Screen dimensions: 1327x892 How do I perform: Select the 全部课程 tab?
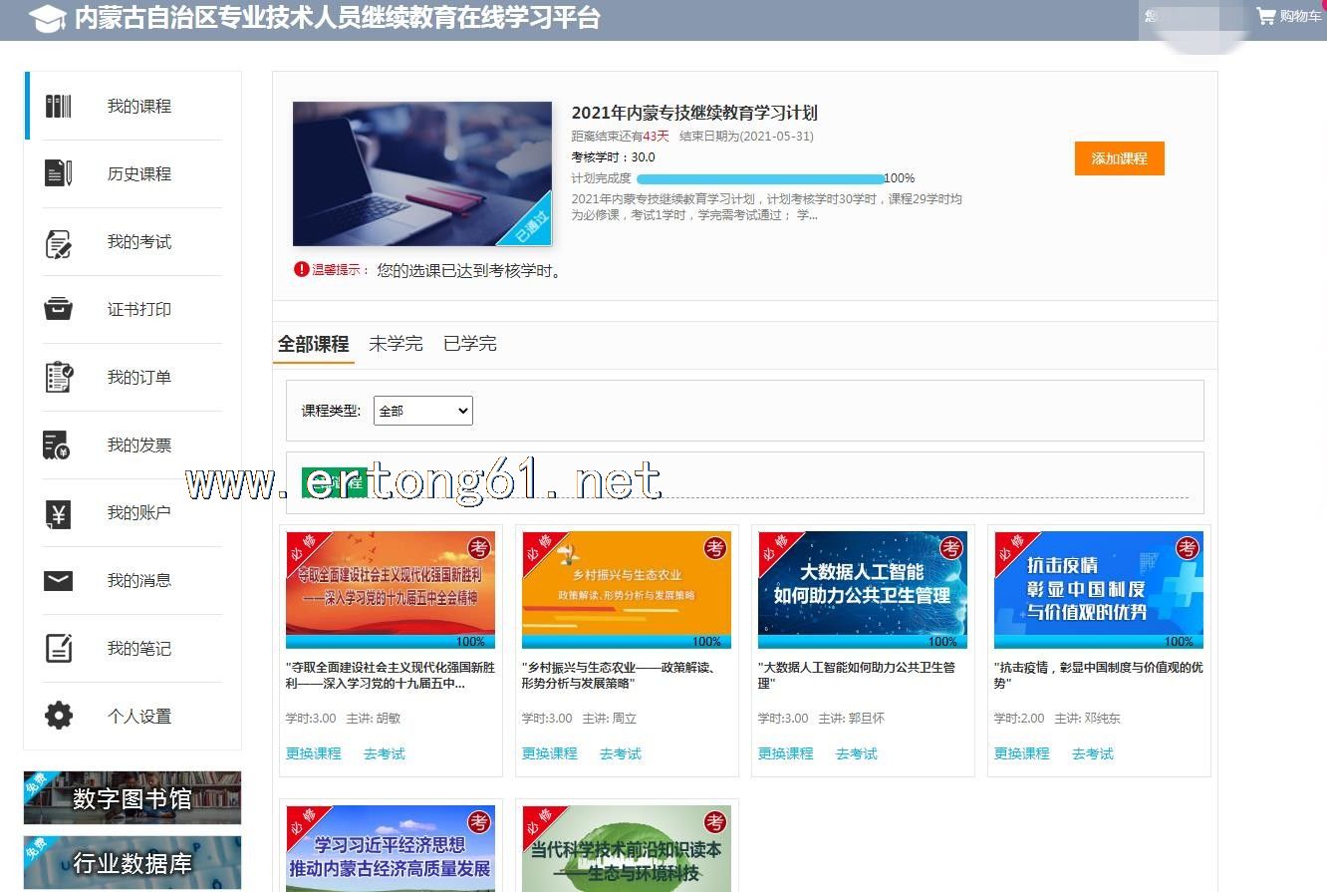[313, 344]
